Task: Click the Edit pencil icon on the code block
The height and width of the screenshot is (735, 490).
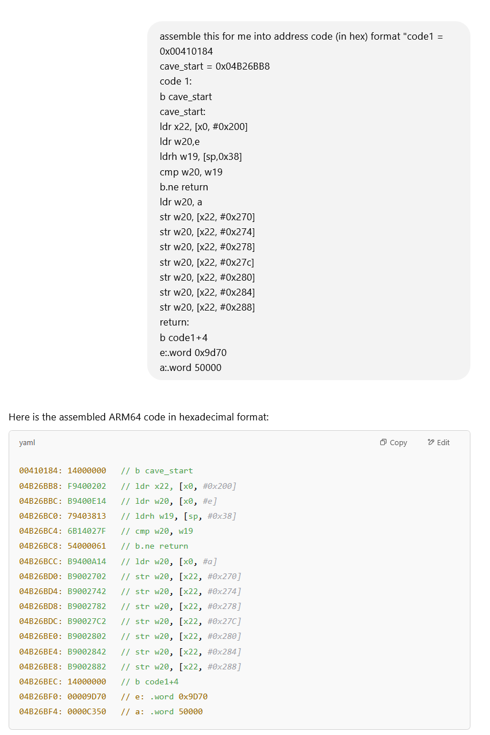Action: pos(431,442)
